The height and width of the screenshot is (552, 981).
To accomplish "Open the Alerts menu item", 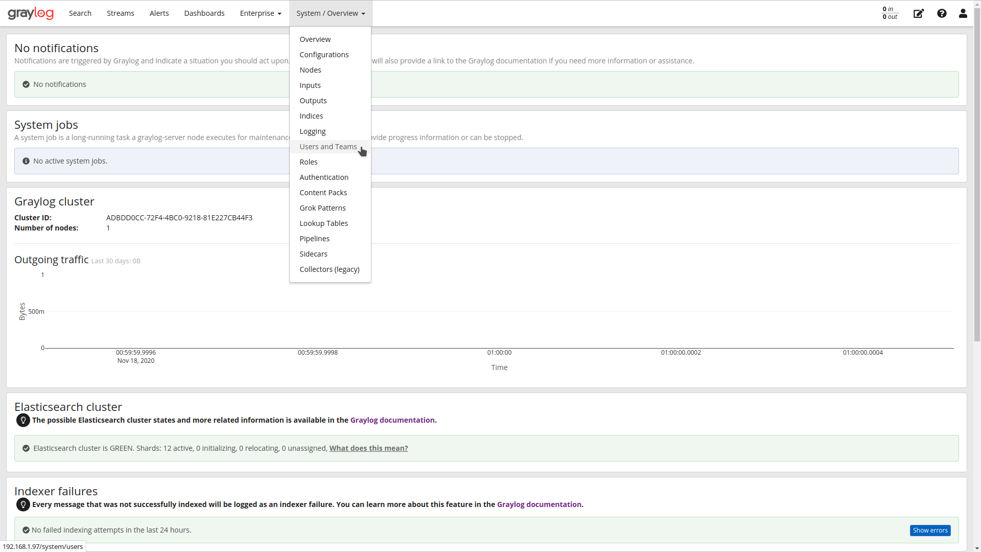I will pyautogui.click(x=159, y=13).
